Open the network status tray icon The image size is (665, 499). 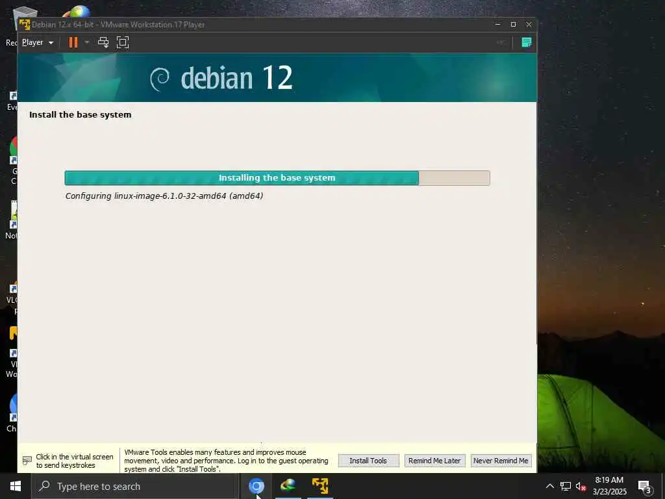tap(566, 486)
